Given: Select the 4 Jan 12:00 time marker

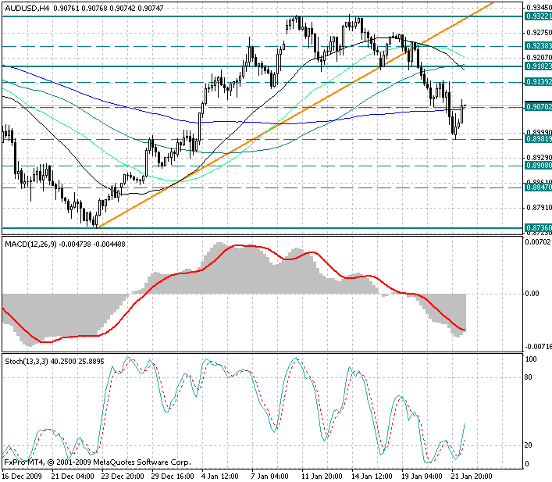Looking at the screenshot, I should [219, 474].
